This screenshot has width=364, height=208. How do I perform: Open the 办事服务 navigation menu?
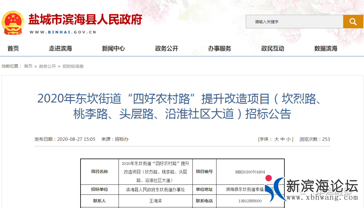tap(219, 49)
